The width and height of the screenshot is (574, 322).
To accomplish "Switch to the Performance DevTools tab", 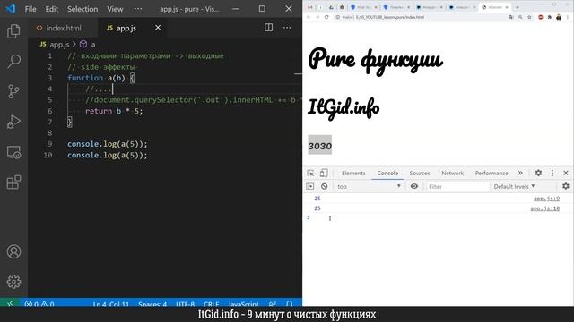I will pyautogui.click(x=491, y=173).
